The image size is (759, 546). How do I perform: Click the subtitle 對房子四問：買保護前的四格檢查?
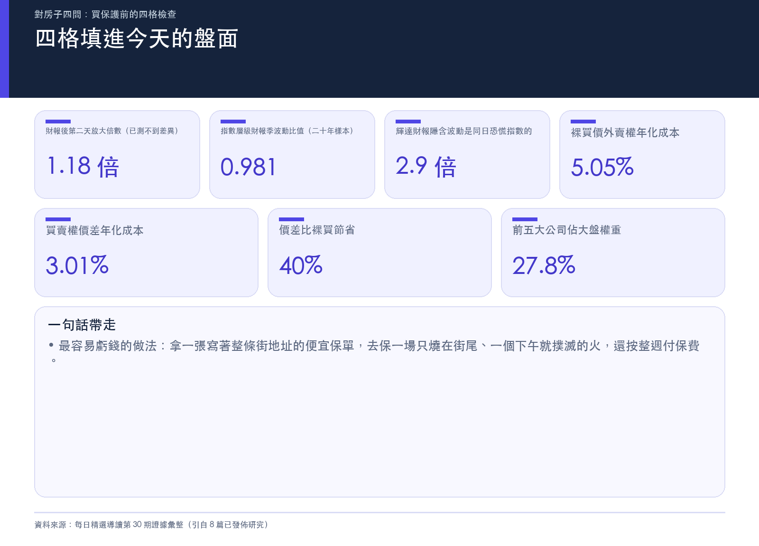[105, 14]
